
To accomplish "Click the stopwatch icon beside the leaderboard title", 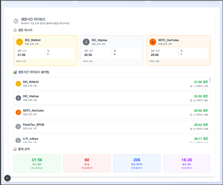I will pos(16,21).
